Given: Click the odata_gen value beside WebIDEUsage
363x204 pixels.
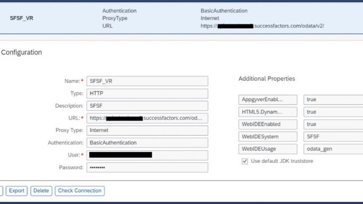Looking at the screenshot, I should coord(333,149).
